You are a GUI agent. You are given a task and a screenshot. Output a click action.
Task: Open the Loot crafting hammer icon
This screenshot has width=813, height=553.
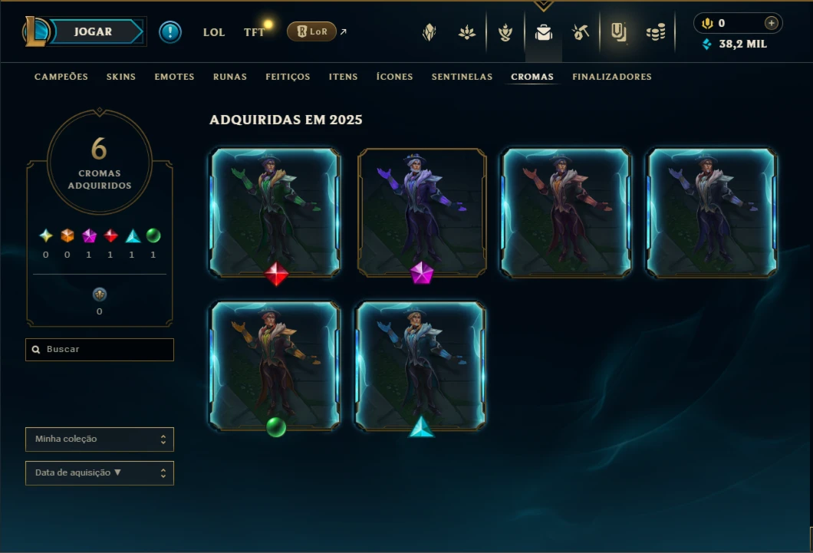tap(581, 33)
